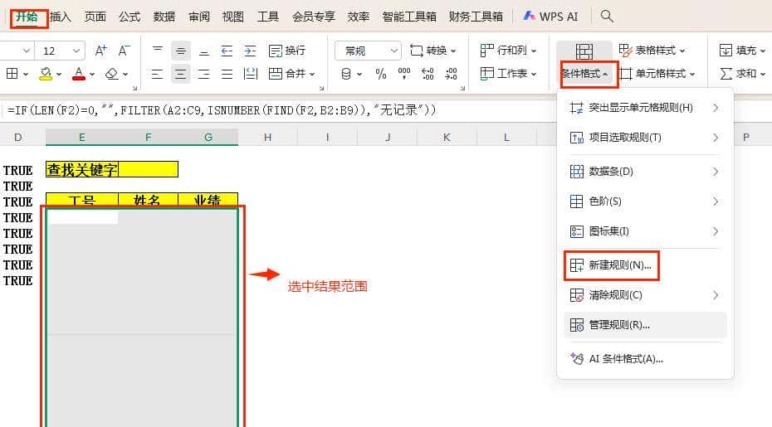Switch to 审阅 Review tab
The width and height of the screenshot is (772, 427).
pyautogui.click(x=199, y=17)
